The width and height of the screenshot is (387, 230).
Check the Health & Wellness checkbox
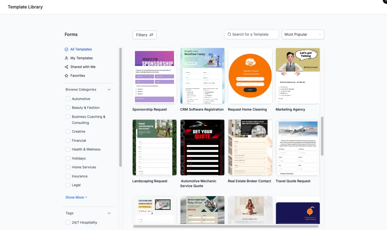[x=68, y=149]
